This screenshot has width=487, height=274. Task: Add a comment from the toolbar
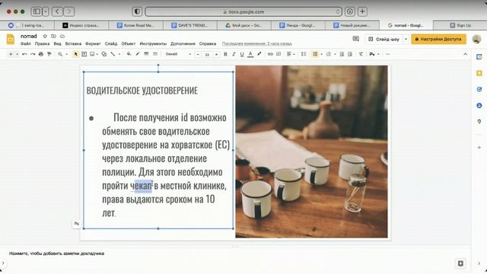click(x=279, y=54)
